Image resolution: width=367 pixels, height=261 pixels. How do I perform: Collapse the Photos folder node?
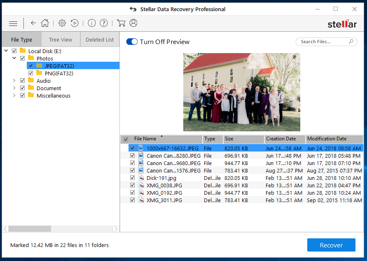coord(14,58)
